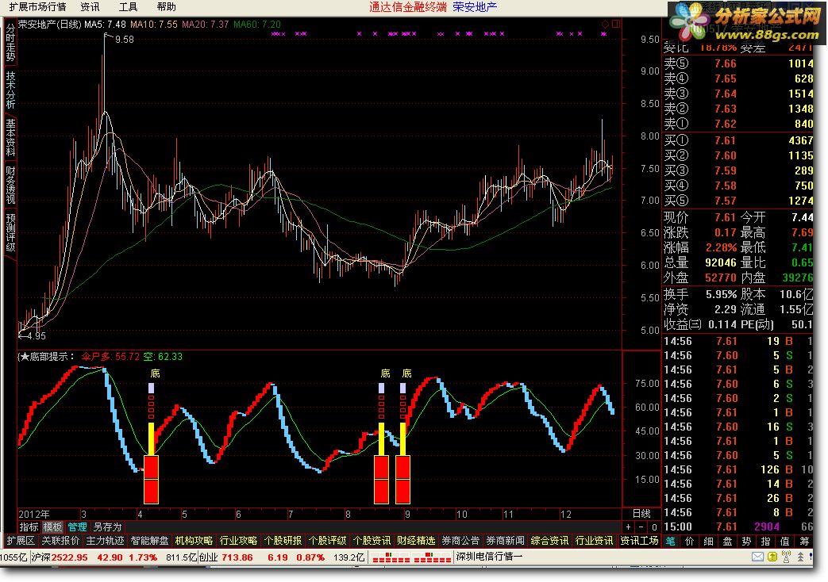Select the 主力轨迹 bottom tab
The width and height of the screenshot is (828, 582).
pos(105,540)
